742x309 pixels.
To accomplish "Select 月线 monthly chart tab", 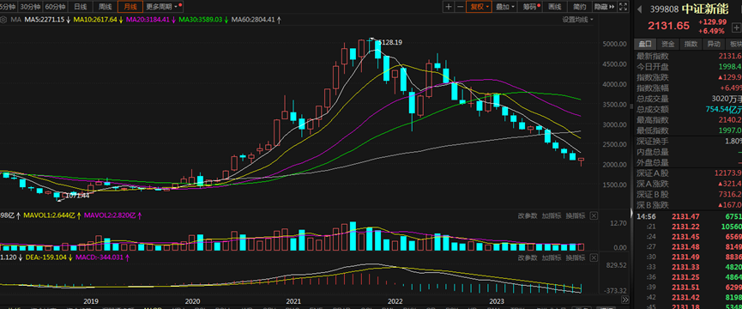I will pyautogui.click(x=130, y=7).
